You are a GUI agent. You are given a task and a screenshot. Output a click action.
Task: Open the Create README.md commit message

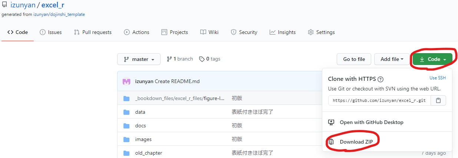point(177,81)
